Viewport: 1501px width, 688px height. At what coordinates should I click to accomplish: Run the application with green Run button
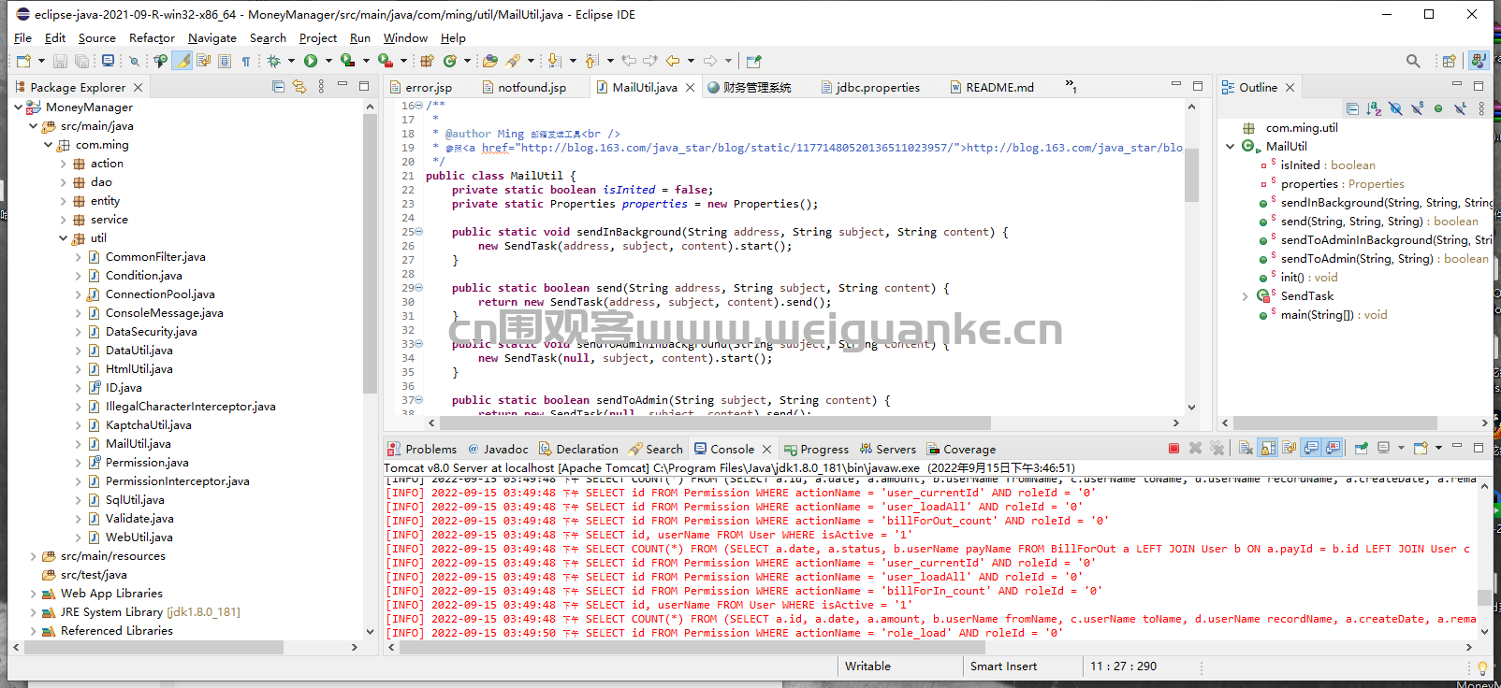tap(311, 61)
